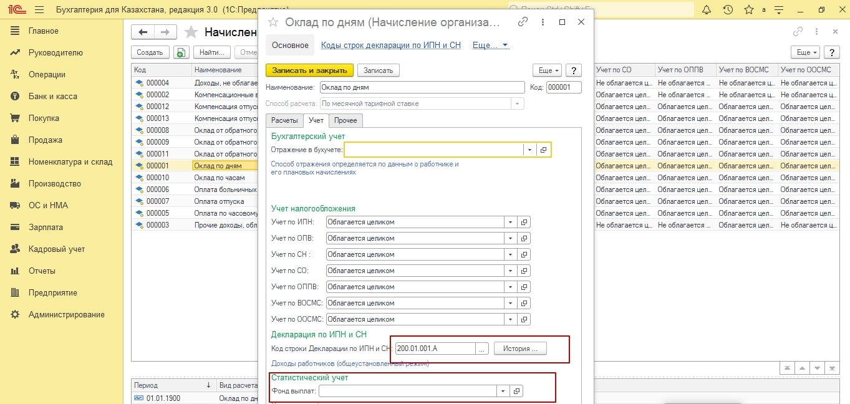850x404 pixels.
Task: Click the back navigation arrow
Action: 143,32
